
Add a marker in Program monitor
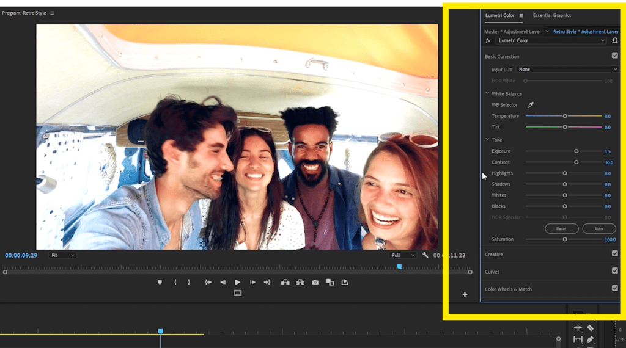(x=160, y=282)
